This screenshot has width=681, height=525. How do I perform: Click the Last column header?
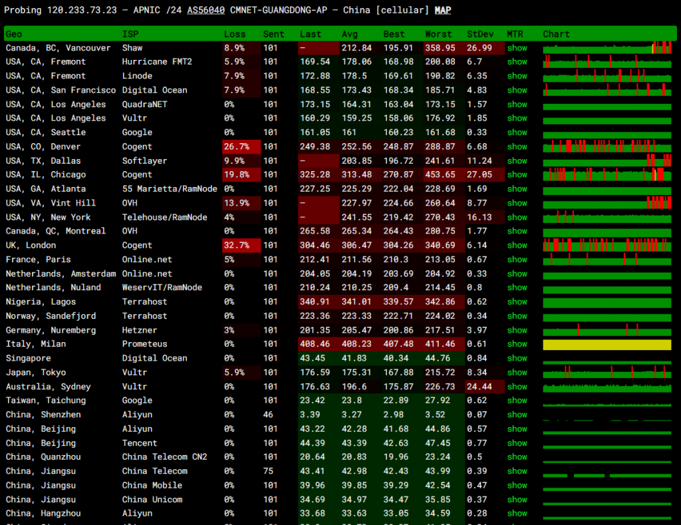311,34
